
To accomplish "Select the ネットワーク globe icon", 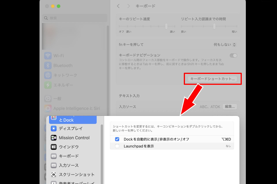I will (x=48, y=75).
